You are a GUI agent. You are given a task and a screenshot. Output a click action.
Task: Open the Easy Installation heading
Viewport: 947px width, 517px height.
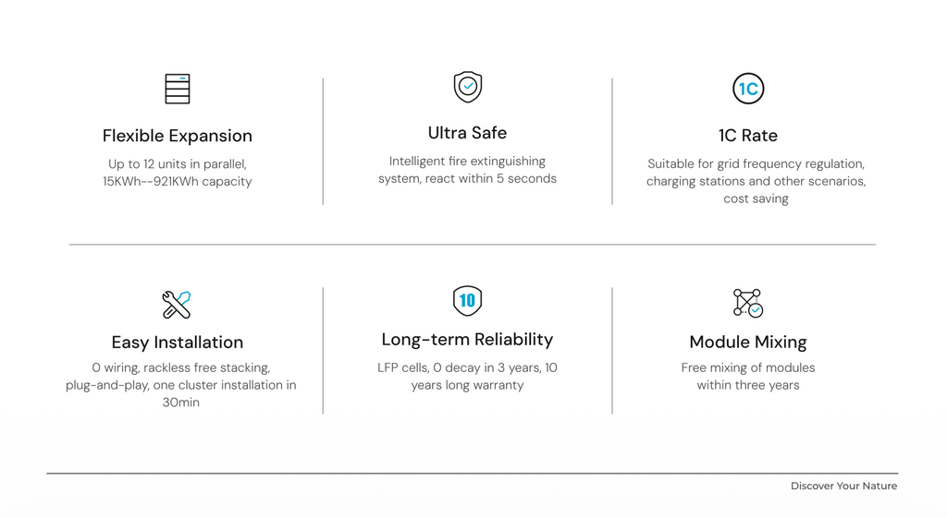pyautogui.click(x=177, y=343)
